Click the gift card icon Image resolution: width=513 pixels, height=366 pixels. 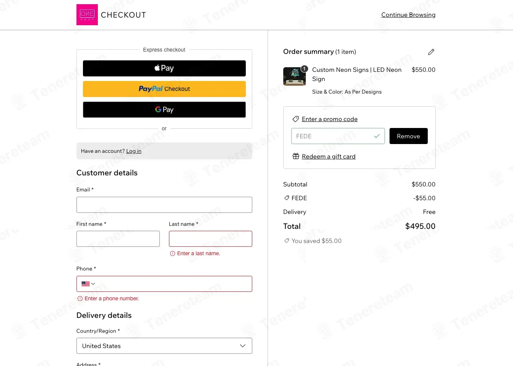click(x=296, y=156)
